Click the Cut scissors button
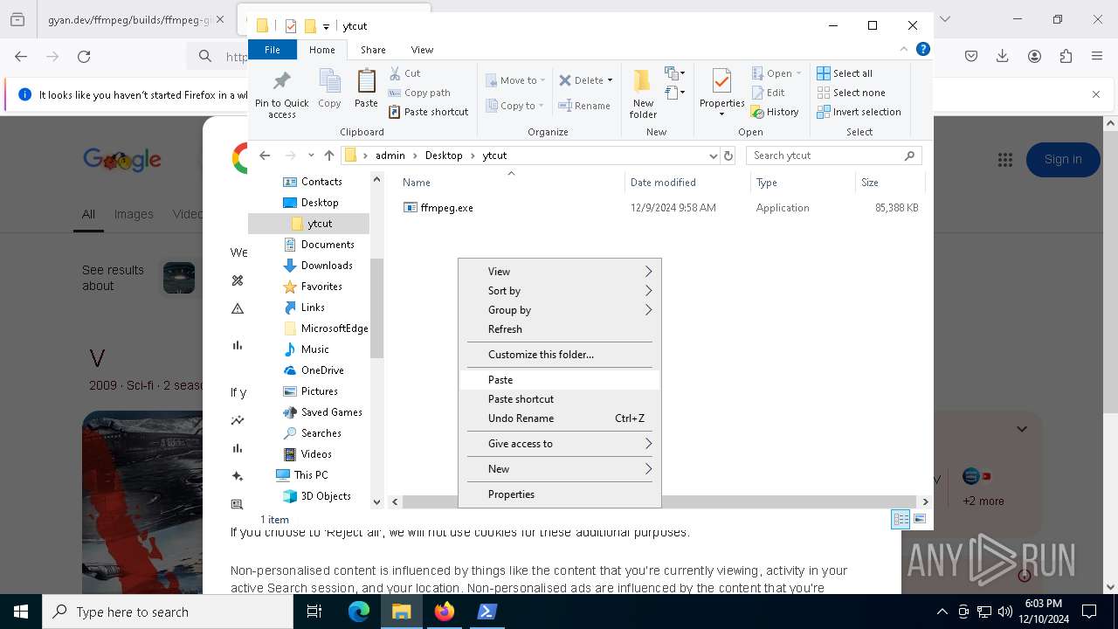 pos(405,73)
